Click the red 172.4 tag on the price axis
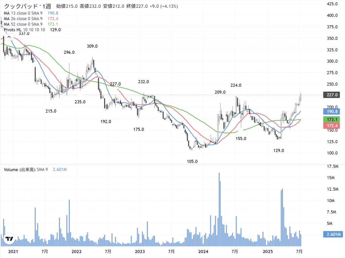 [x=332, y=126]
